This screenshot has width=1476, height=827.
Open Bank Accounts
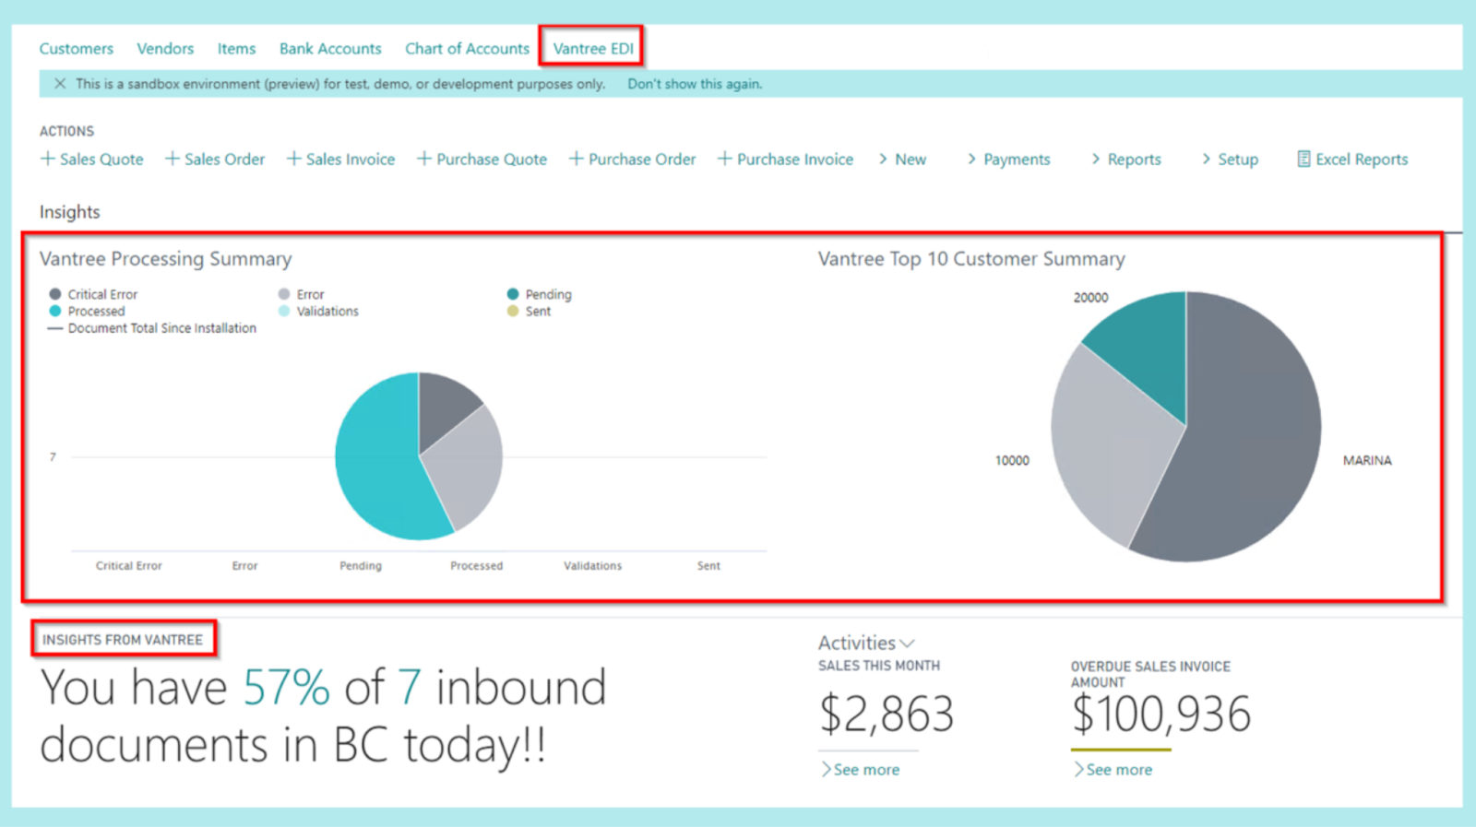(x=330, y=49)
